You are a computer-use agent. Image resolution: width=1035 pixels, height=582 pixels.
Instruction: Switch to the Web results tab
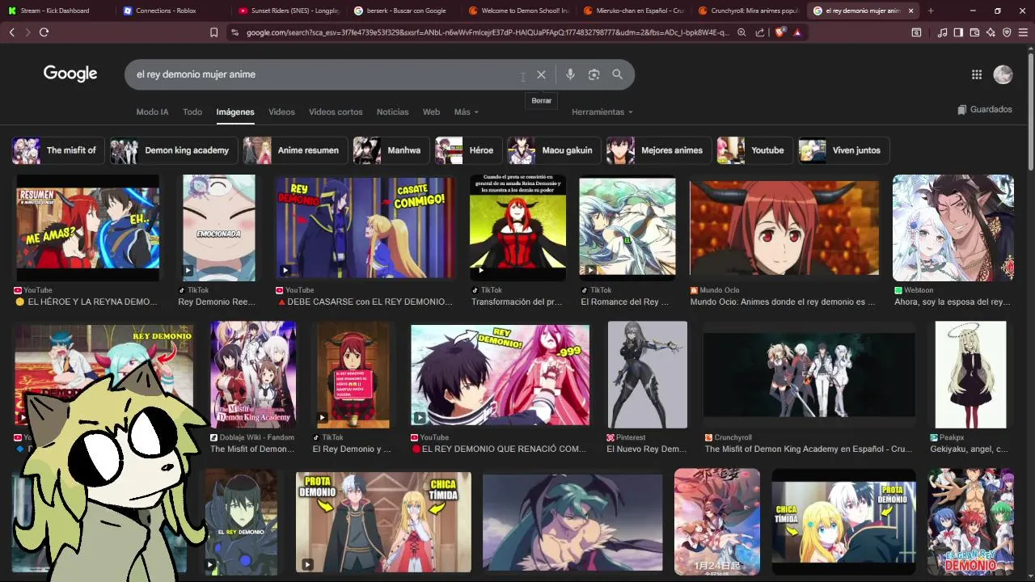click(x=431, y=112)
